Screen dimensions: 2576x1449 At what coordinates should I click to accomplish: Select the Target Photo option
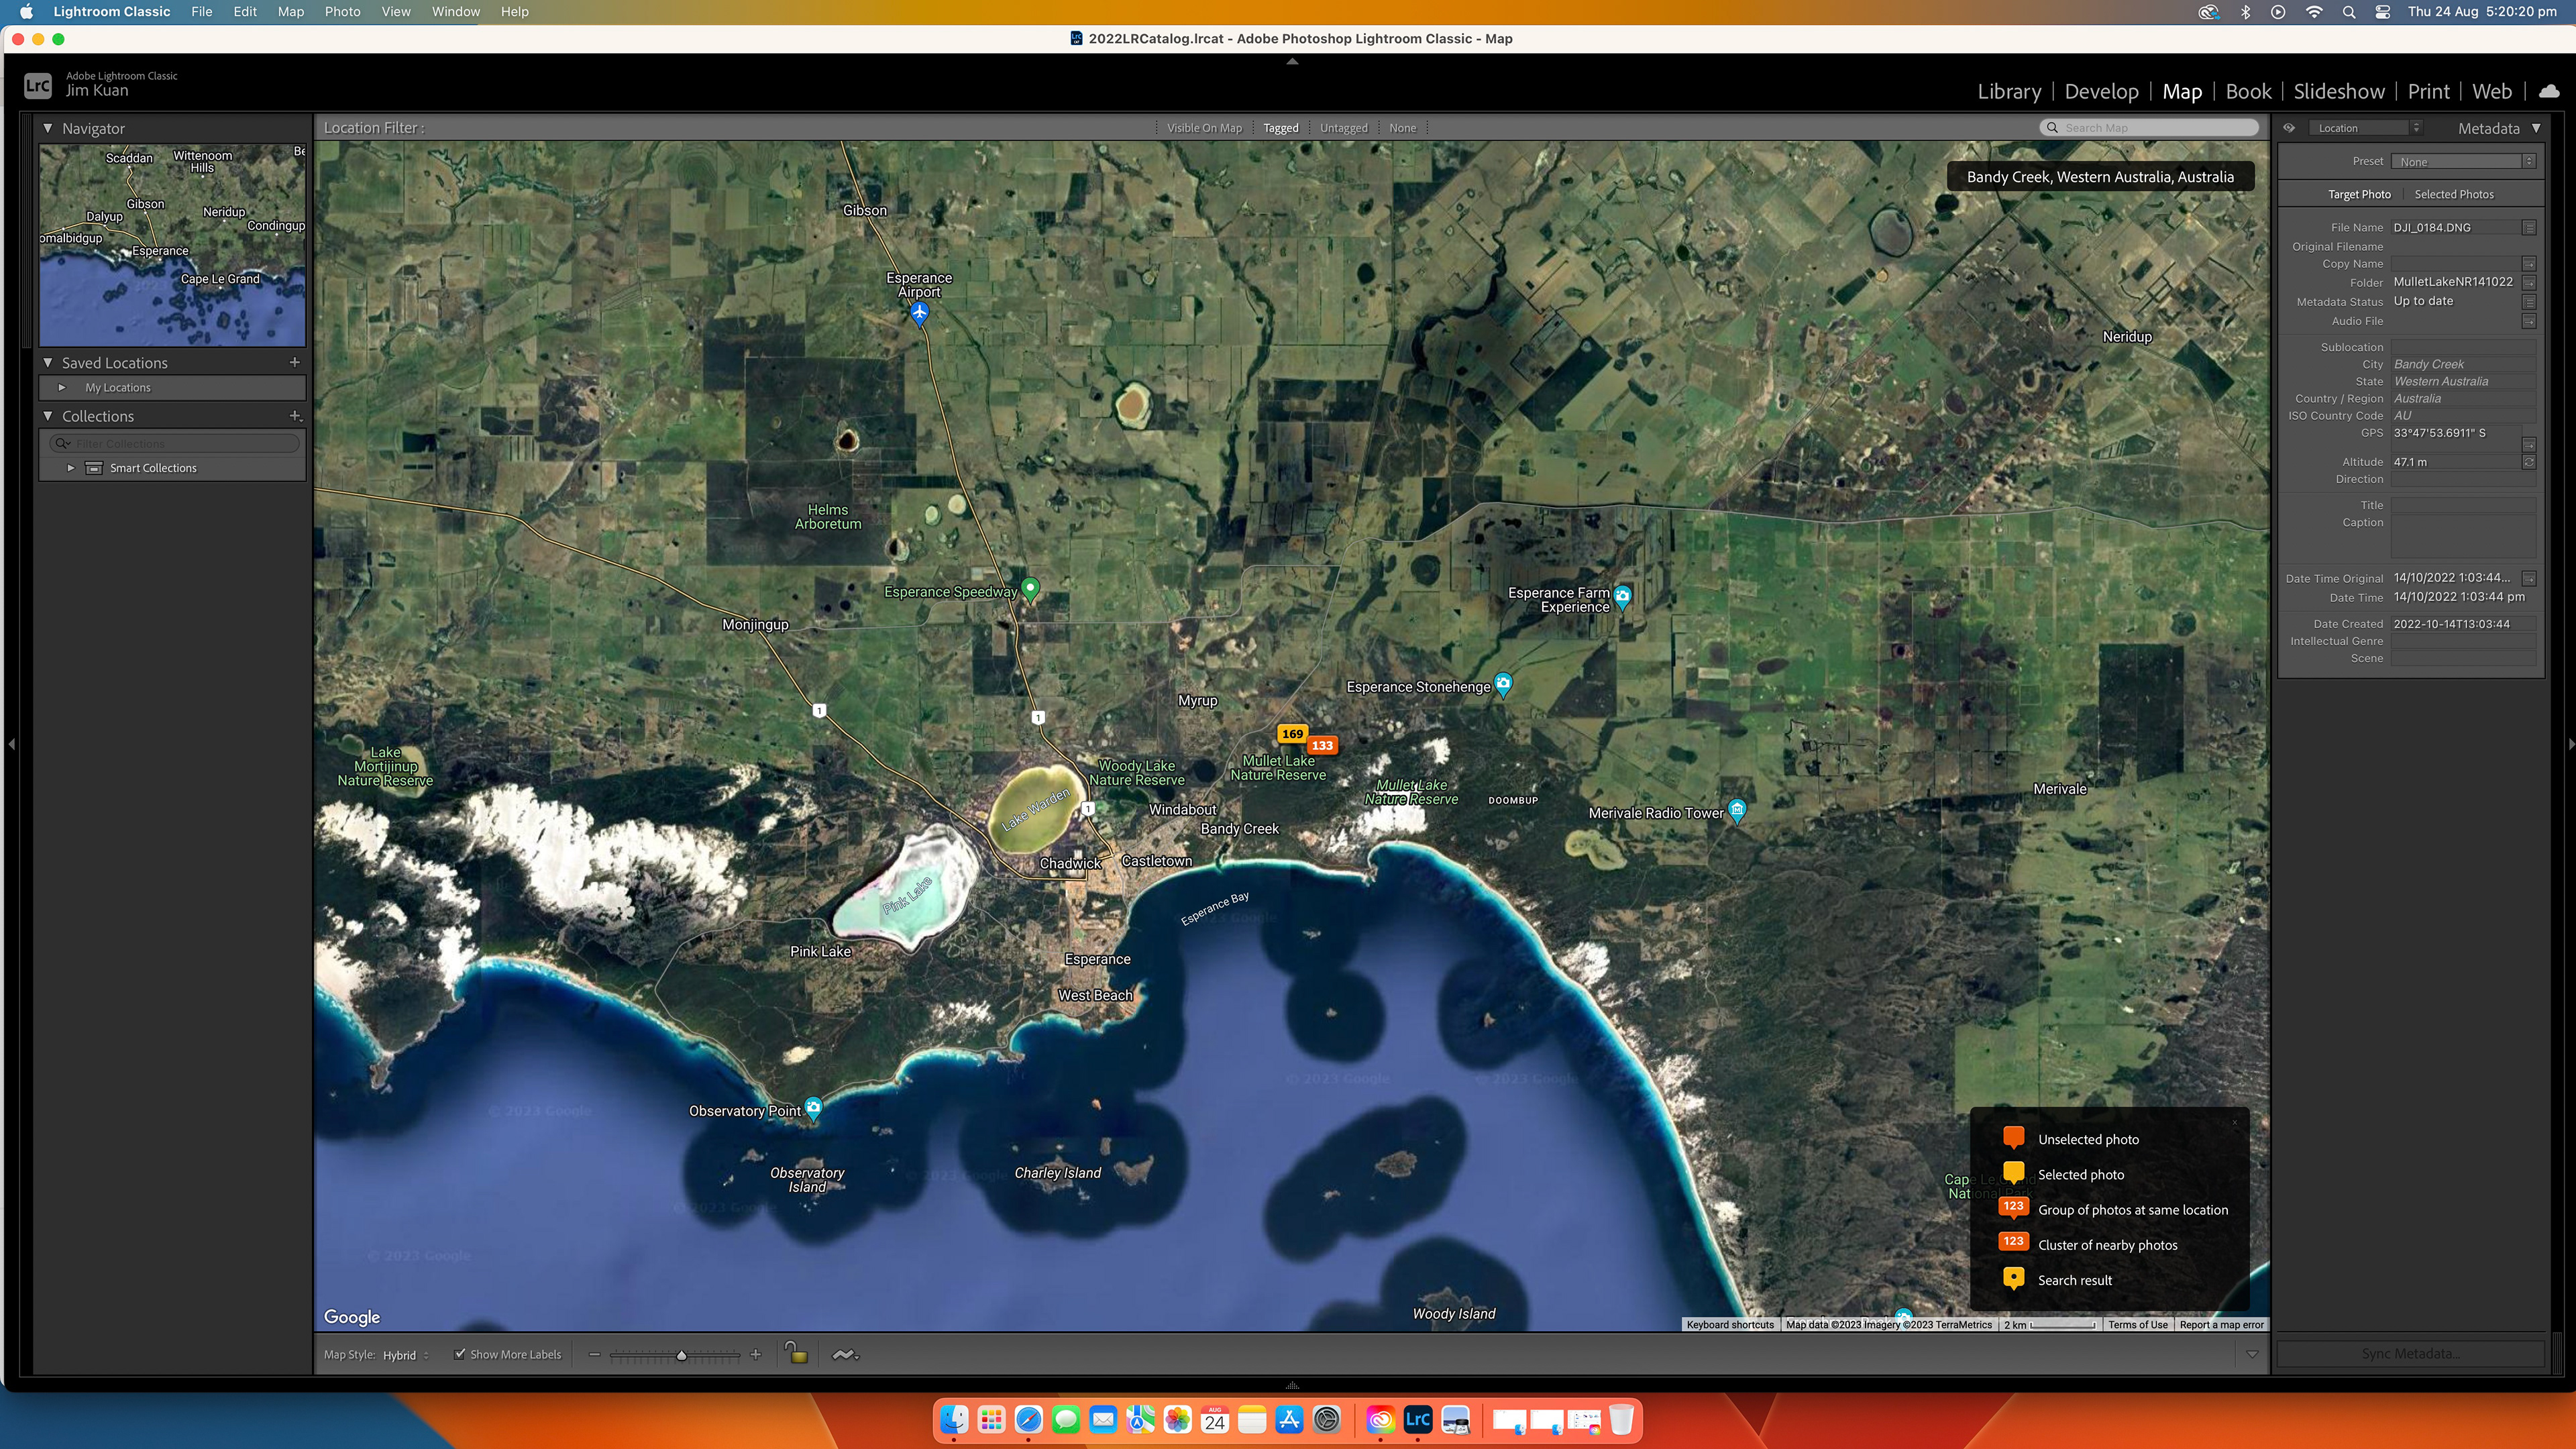pyautogui.click(x=2359, y=194)
